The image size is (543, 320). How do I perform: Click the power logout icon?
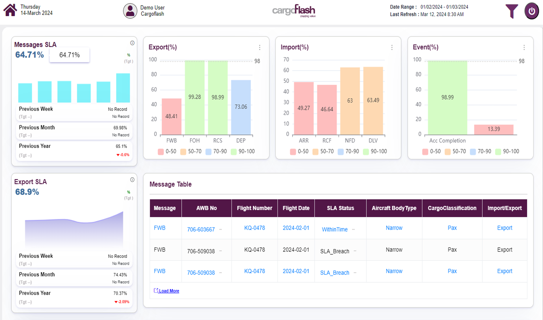pos(532,11)
